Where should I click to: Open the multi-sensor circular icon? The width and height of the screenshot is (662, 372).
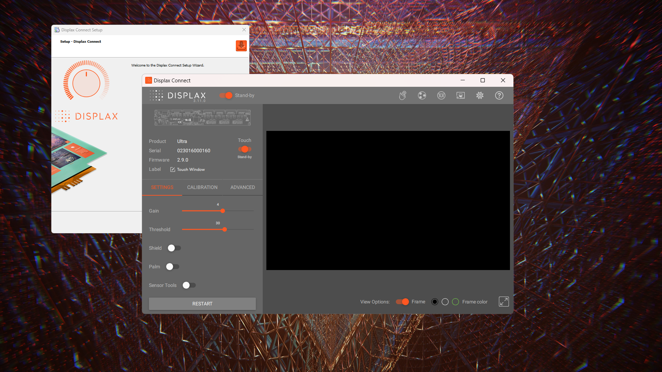(x=422, y=95)
